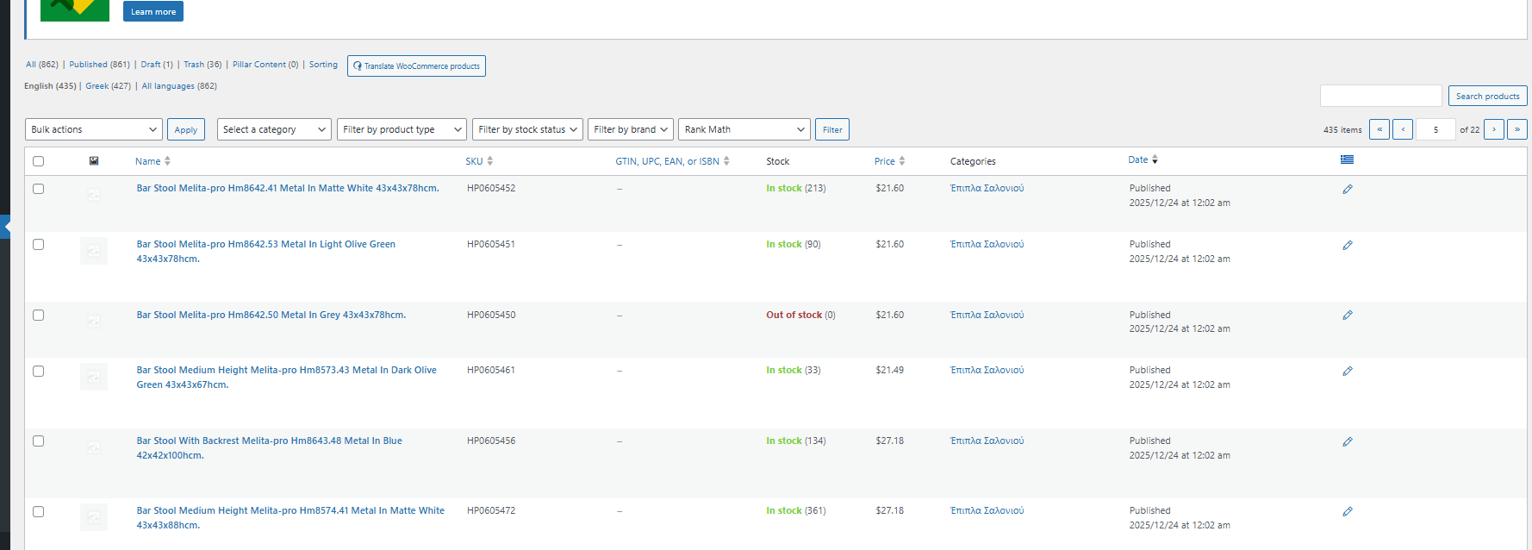Click the pencil icon for Bar Stool HM8642.41
Image resolution: width=1532 pixels, height=550 pixels.
1347,189
